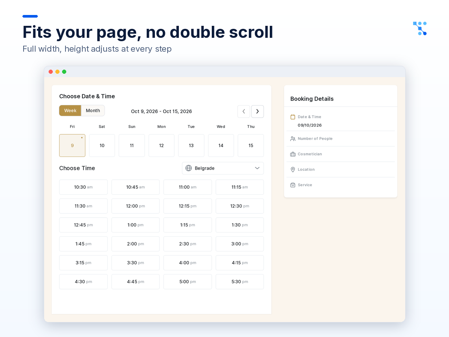Click the Booking Details heading
The height and width of the screenshot is (337, 449).
click(x=312, y=99)
